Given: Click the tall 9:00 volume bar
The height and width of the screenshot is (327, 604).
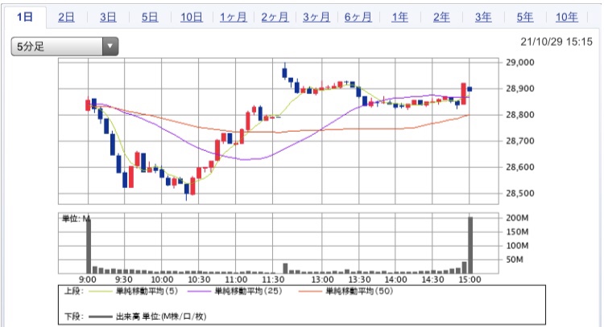Looking at the screenshot, I should click(89, 245).
